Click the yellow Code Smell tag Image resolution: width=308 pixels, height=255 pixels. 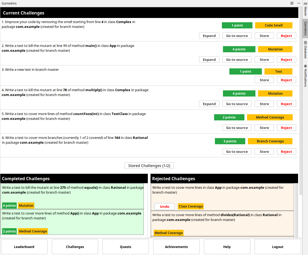pos(274,25)
